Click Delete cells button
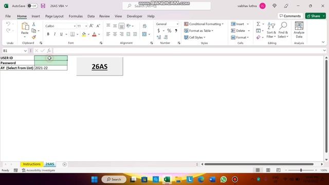Screen dimensions: 329x185 click(238, 31)
